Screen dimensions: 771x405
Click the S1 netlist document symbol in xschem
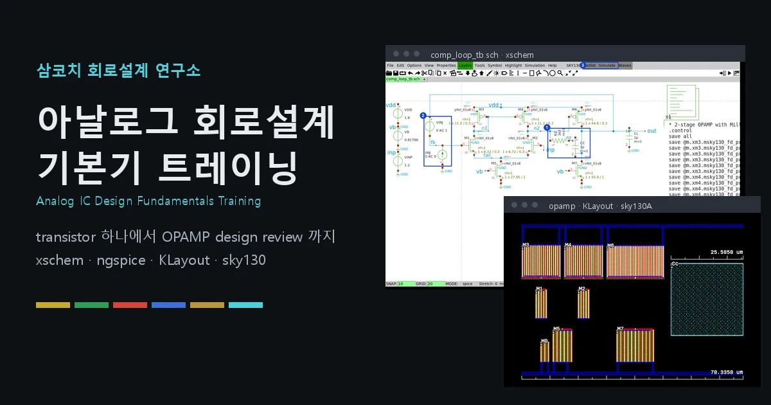[682, 102]
